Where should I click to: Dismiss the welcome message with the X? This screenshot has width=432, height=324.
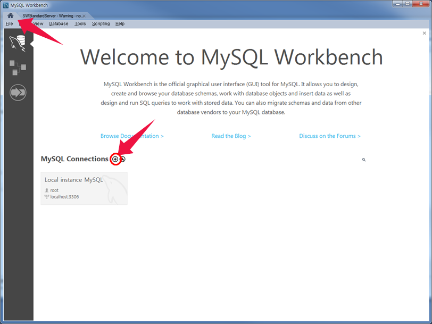pos(425,33)
